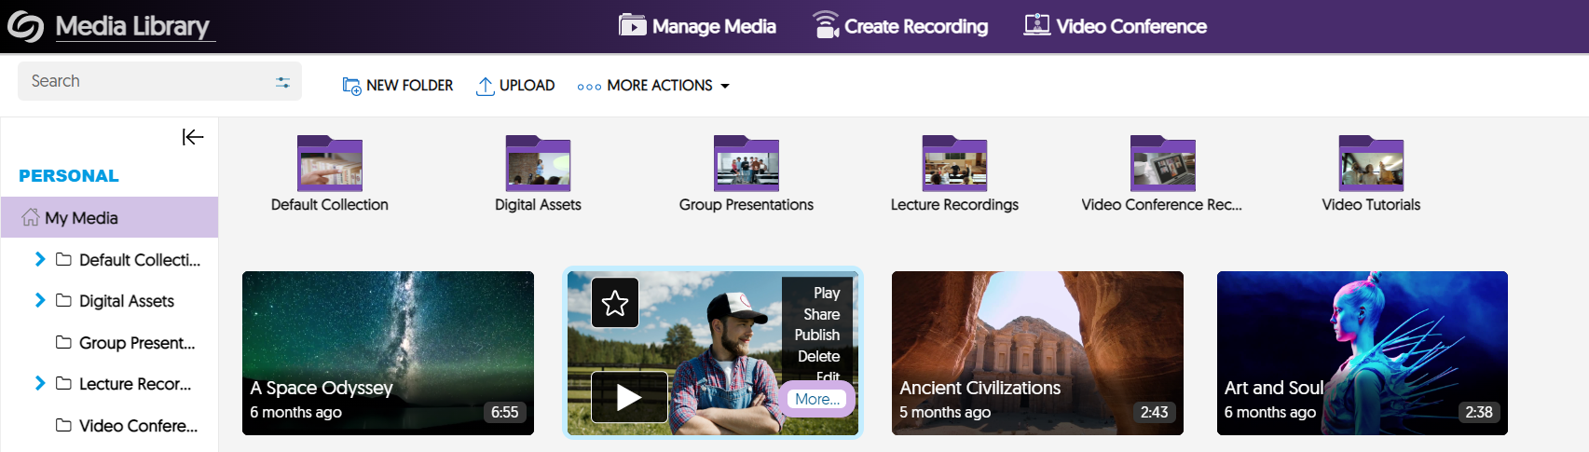Expand Lecture Recordings tree chevron
The image size is (1589, 452).
40,383
